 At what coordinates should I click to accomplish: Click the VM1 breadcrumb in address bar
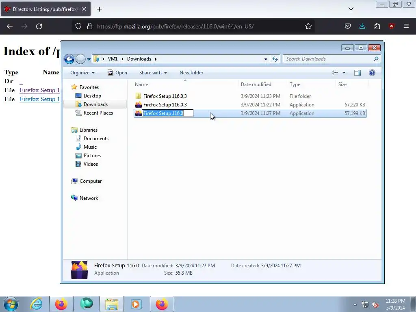pyautogui.click(x=113, y=59)
